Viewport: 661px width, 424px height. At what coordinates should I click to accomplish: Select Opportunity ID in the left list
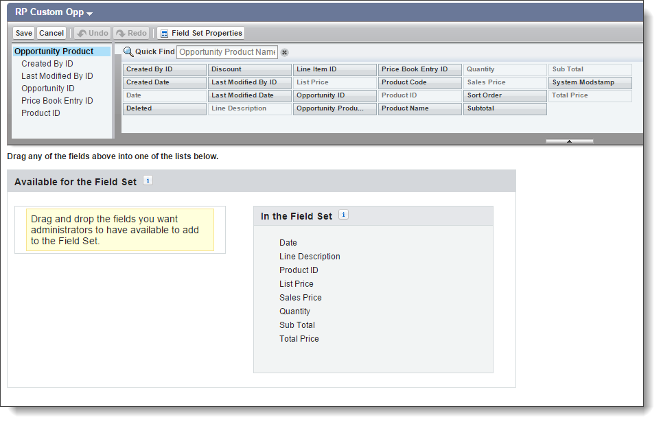(x=48, y=89)
